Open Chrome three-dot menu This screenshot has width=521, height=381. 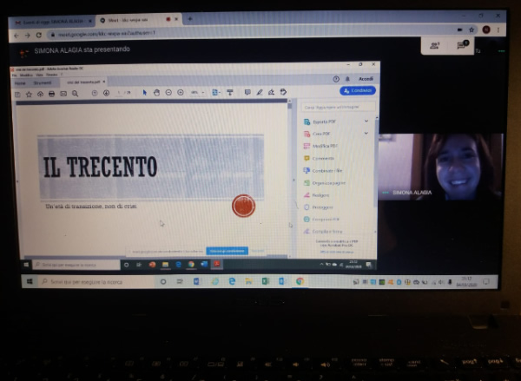pos(498,30)
